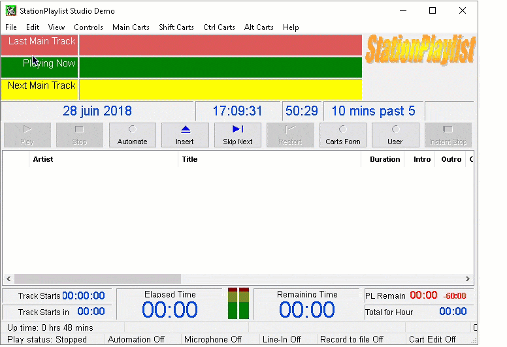Image resolution: width=507 pixels, height=347 pixels.
Task: Click the red '-60:00' value
Action: tap(455, 296)
